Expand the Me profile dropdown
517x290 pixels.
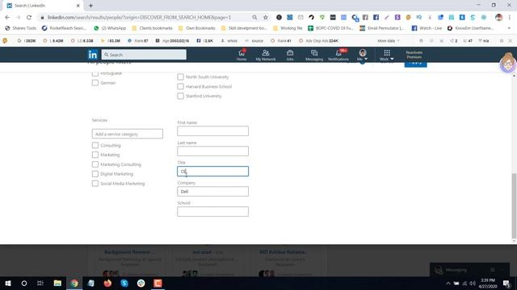363,55
